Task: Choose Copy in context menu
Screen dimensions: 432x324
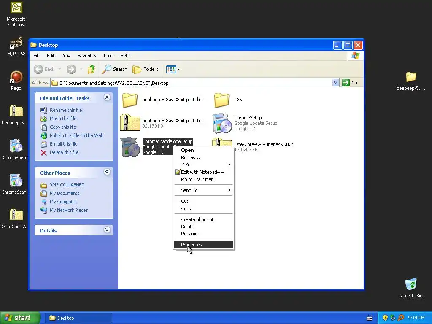Action: coord(203,208)
